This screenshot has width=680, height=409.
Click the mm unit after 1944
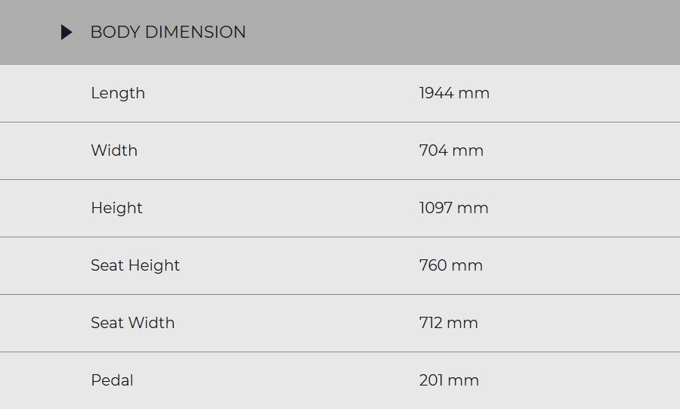pyautogui.click(x=474, y=93)
